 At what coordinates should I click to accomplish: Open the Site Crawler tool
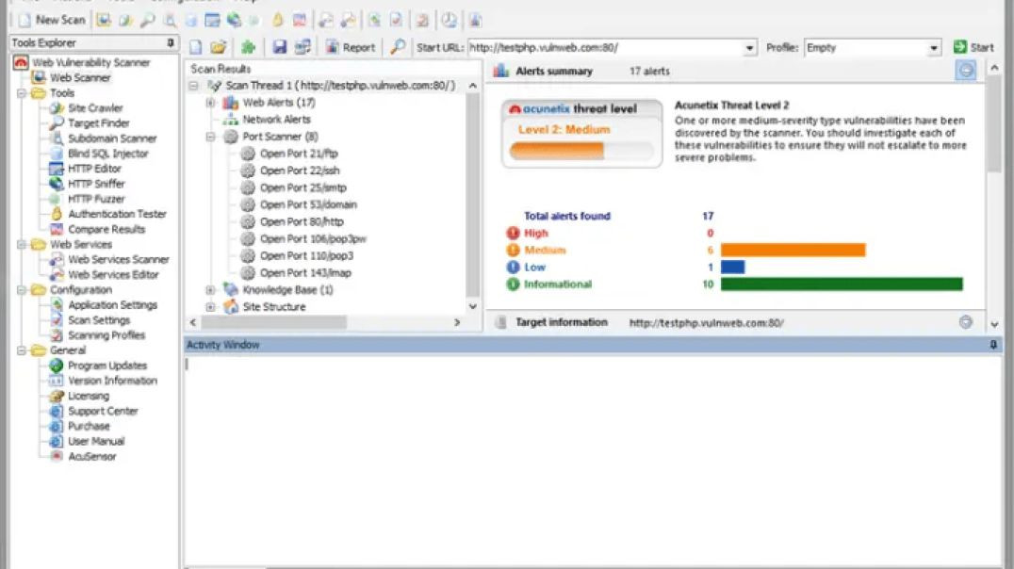pyautogui.click(x=95, y=108)
